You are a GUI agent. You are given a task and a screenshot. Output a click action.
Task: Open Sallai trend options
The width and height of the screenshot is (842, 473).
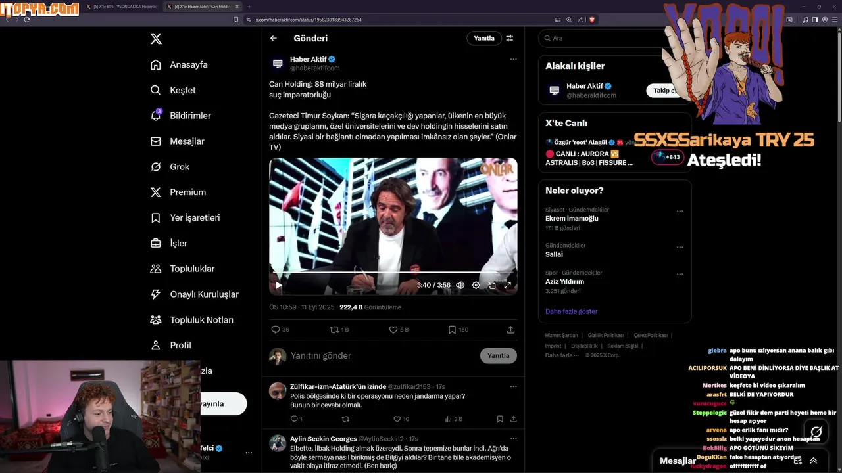pyautogui.click(x=680, y=248)
